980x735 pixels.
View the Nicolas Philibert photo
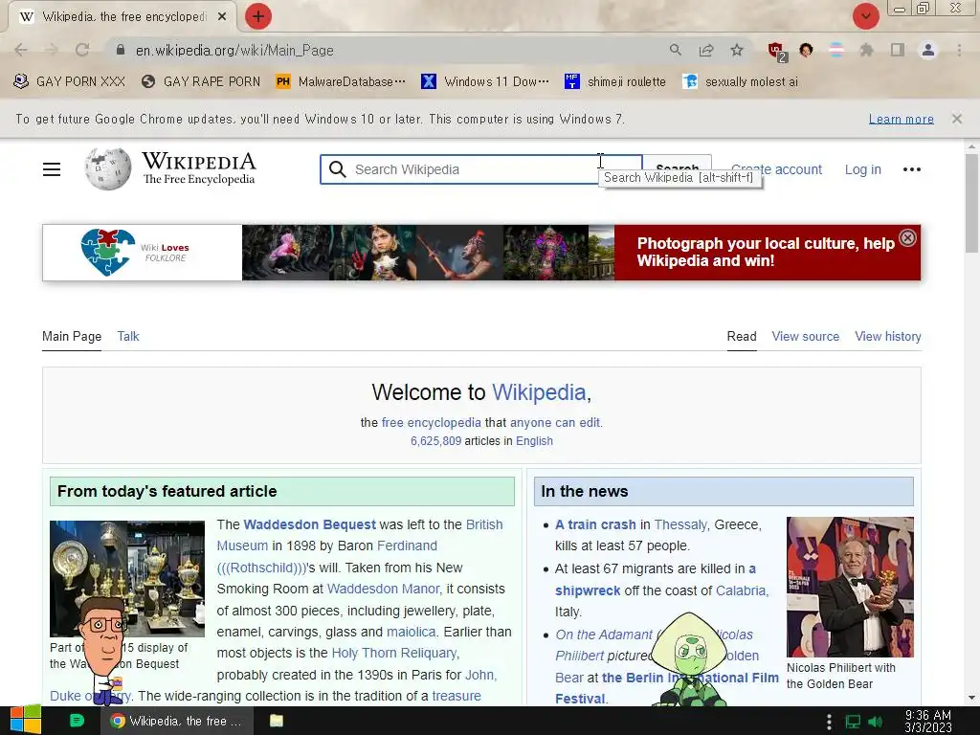pyautogui.click(x=850, y=587)
